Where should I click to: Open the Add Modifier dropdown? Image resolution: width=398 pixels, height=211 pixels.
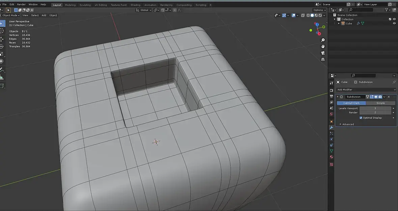[366, 90]
